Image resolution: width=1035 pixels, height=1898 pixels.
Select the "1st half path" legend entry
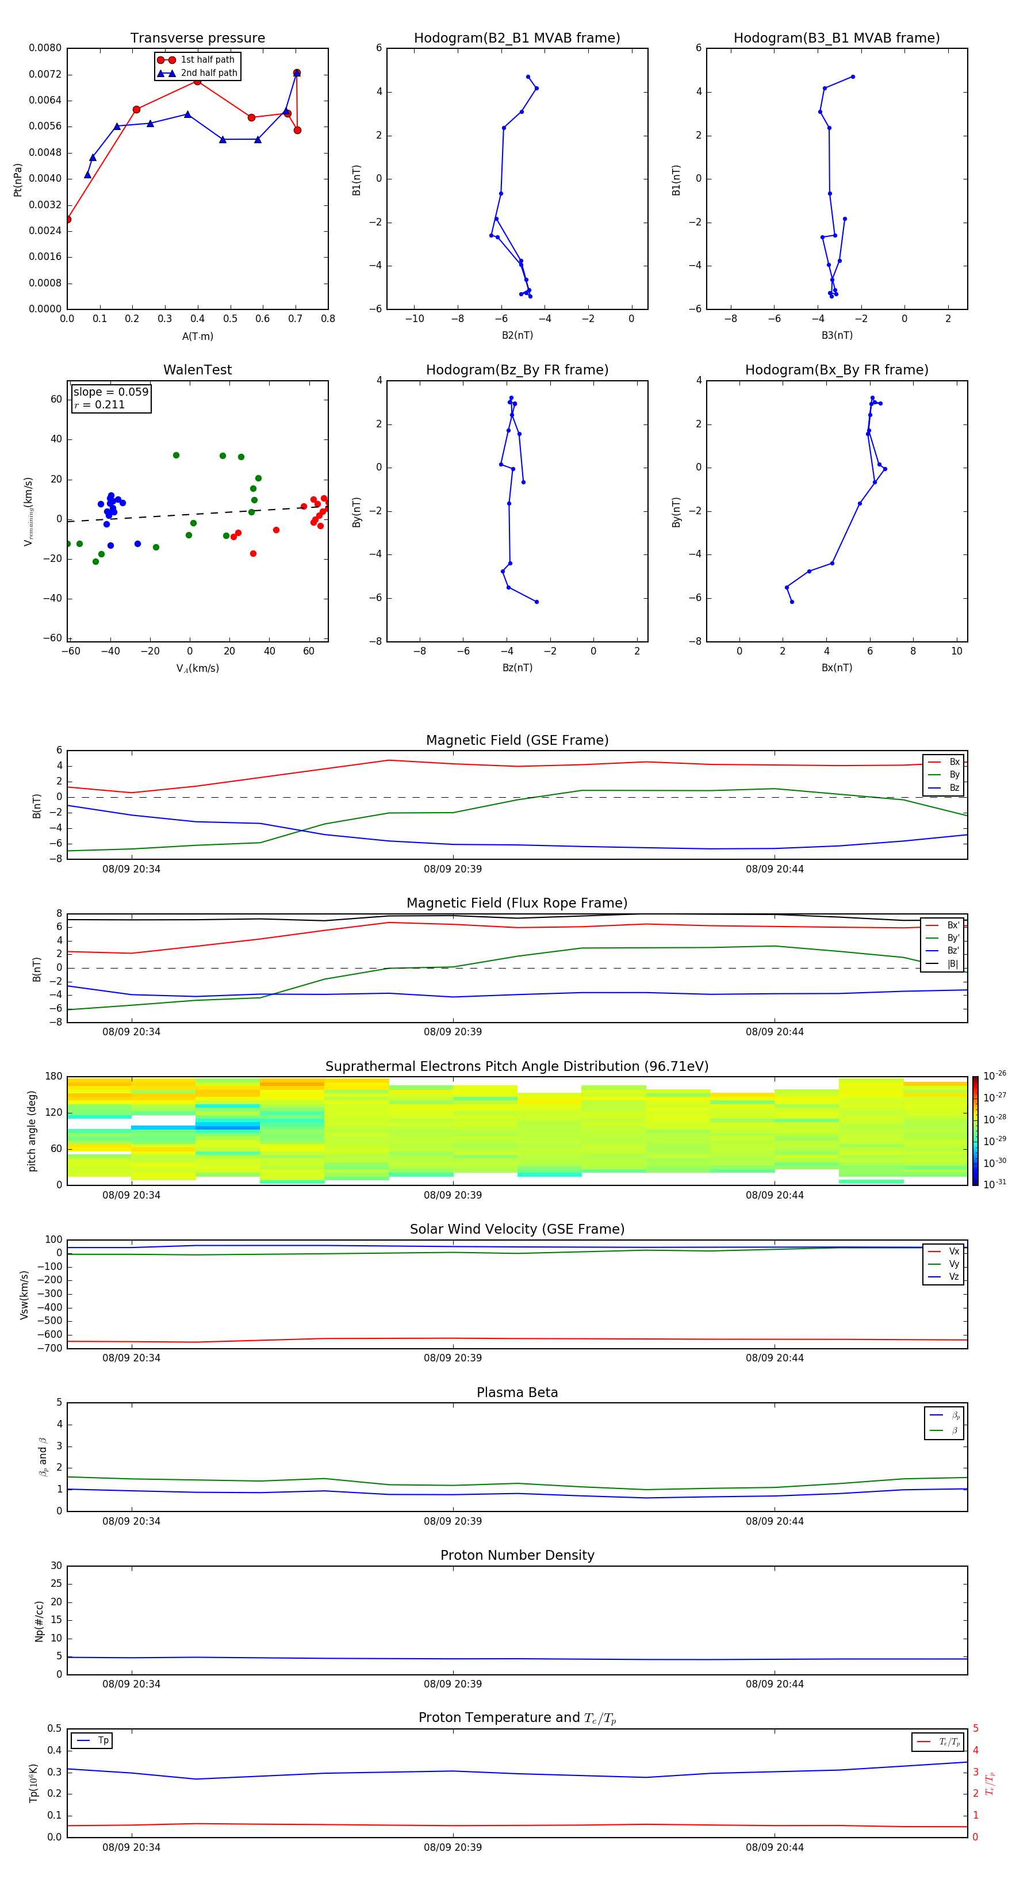[197, 60]
